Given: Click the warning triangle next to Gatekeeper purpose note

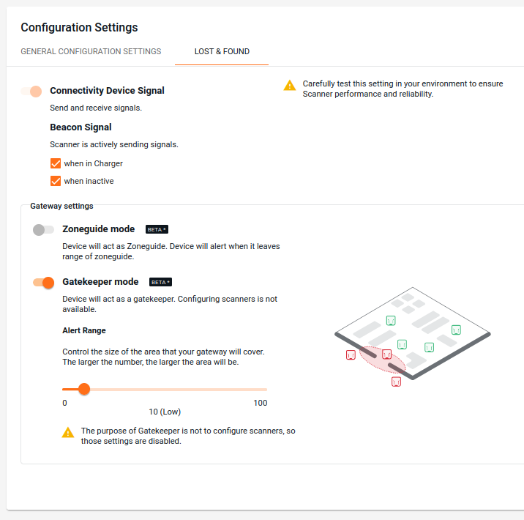Looking at the screenshot, I should tap(68, 432).
